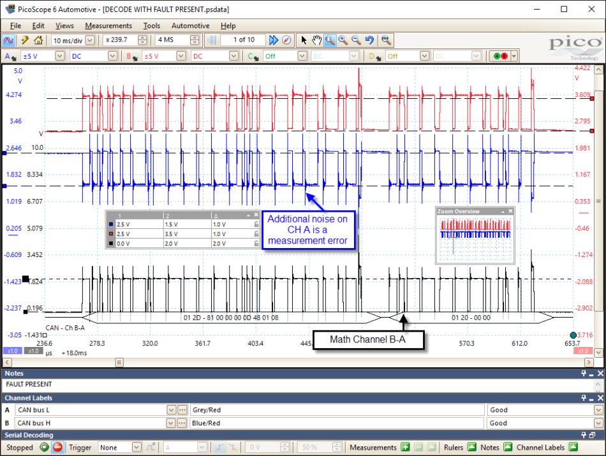Open the Channel A DC coupling dropdown
Viewport: 606px width, 456px height.
point(112,56)
